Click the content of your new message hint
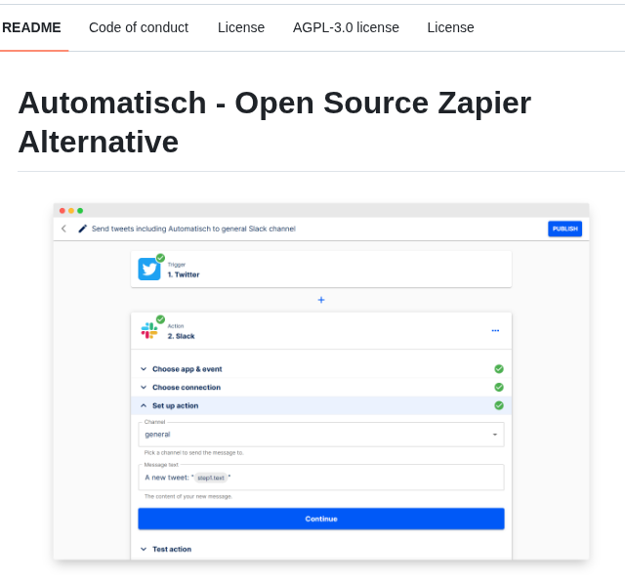This screenshot has height=586, width=625. [188, 497]
